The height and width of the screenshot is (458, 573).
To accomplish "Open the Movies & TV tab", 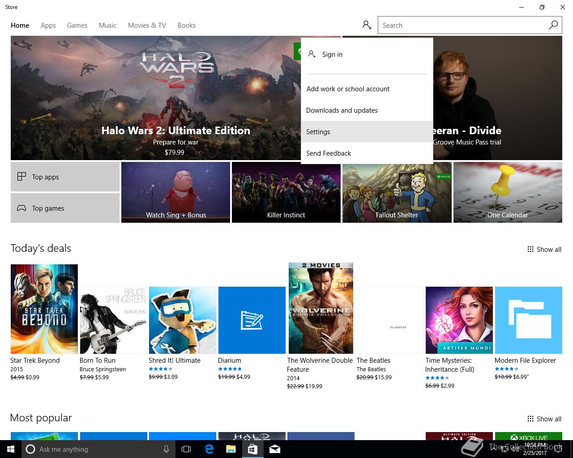I will pos(147,25).
